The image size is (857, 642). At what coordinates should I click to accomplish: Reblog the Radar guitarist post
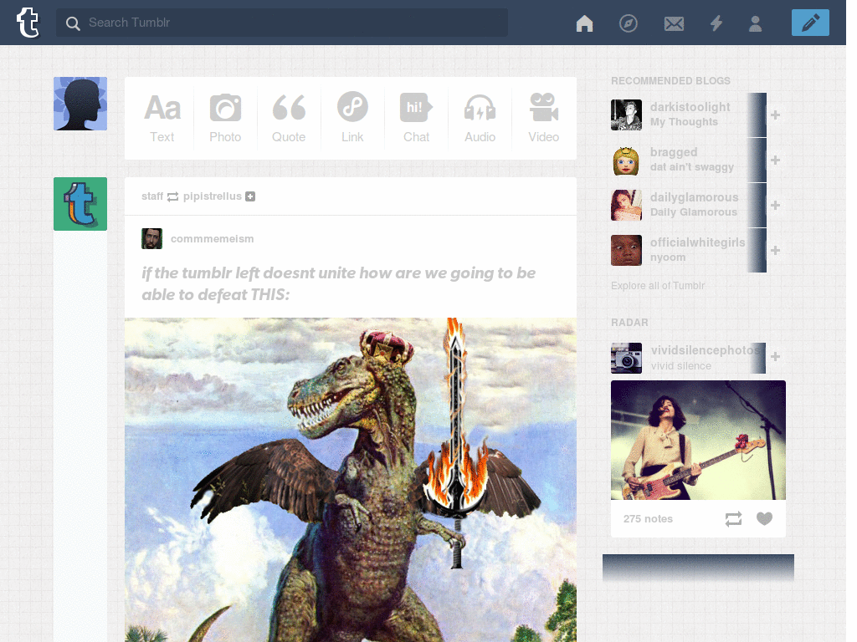click(733, 518)
